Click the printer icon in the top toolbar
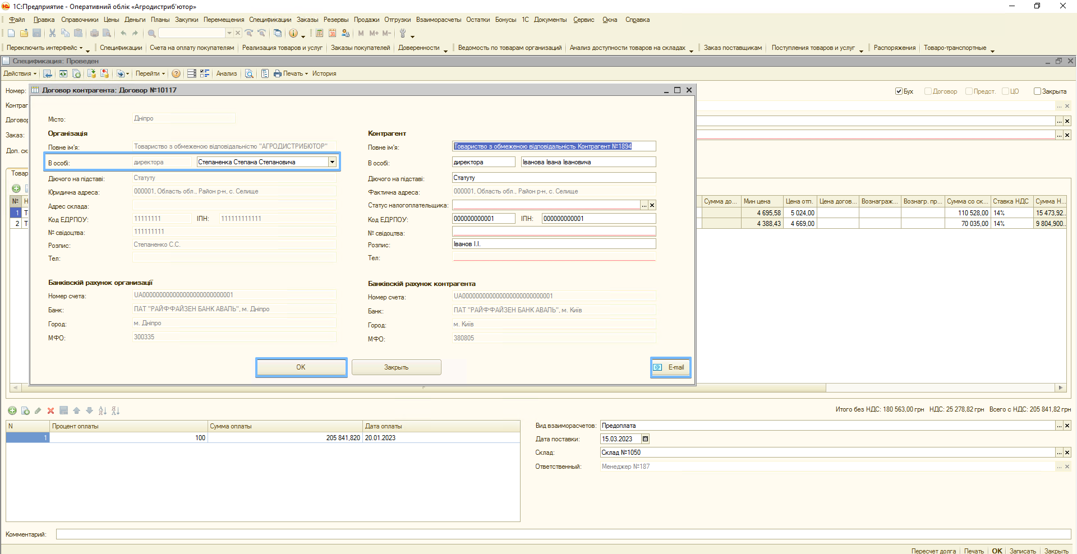 [x=94, y=34]
